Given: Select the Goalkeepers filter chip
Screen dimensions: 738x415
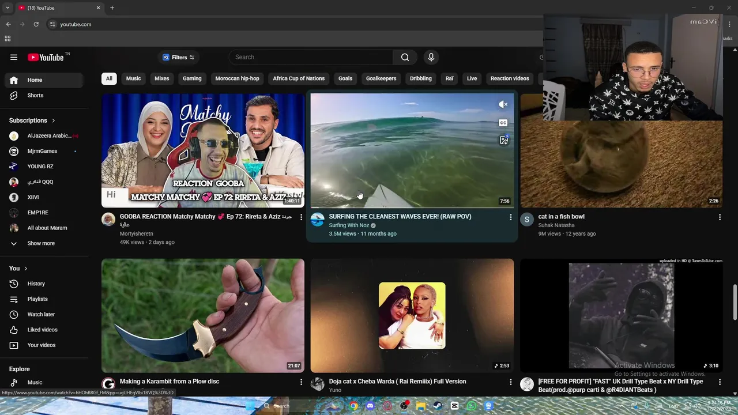Looking at the screenshot, I should [381, 78].
